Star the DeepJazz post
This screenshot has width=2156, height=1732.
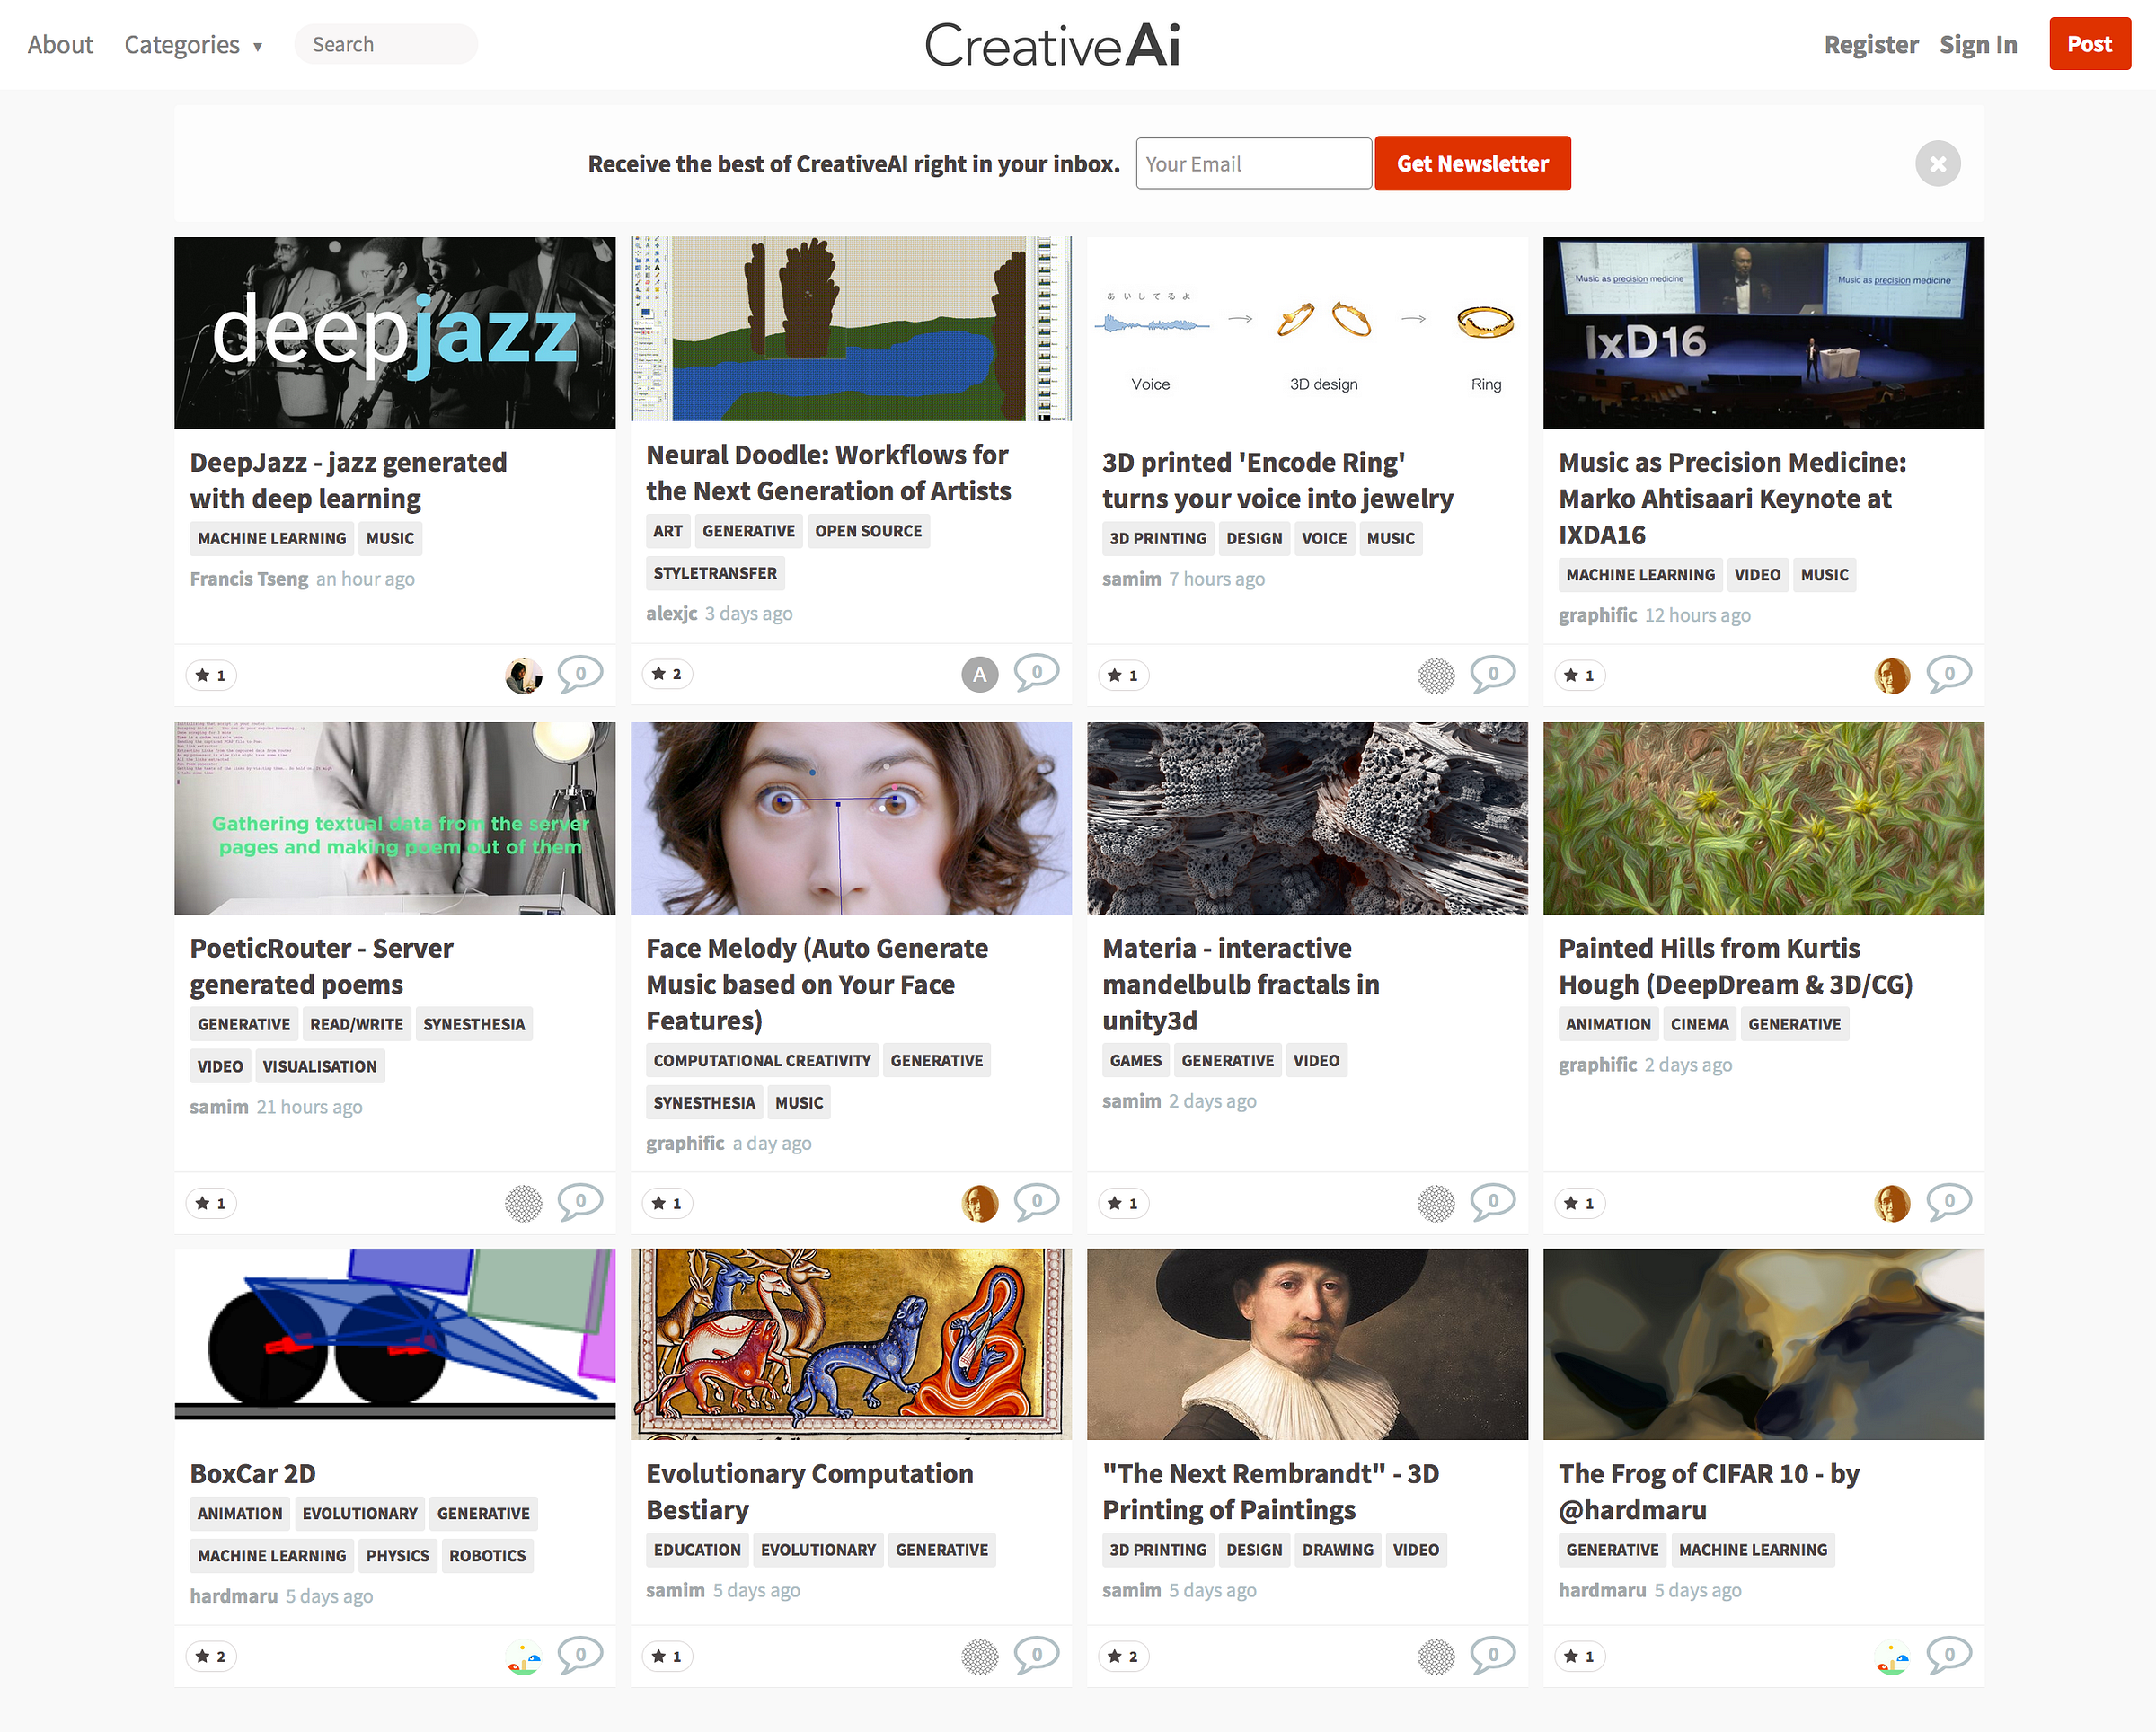point(211,675)
